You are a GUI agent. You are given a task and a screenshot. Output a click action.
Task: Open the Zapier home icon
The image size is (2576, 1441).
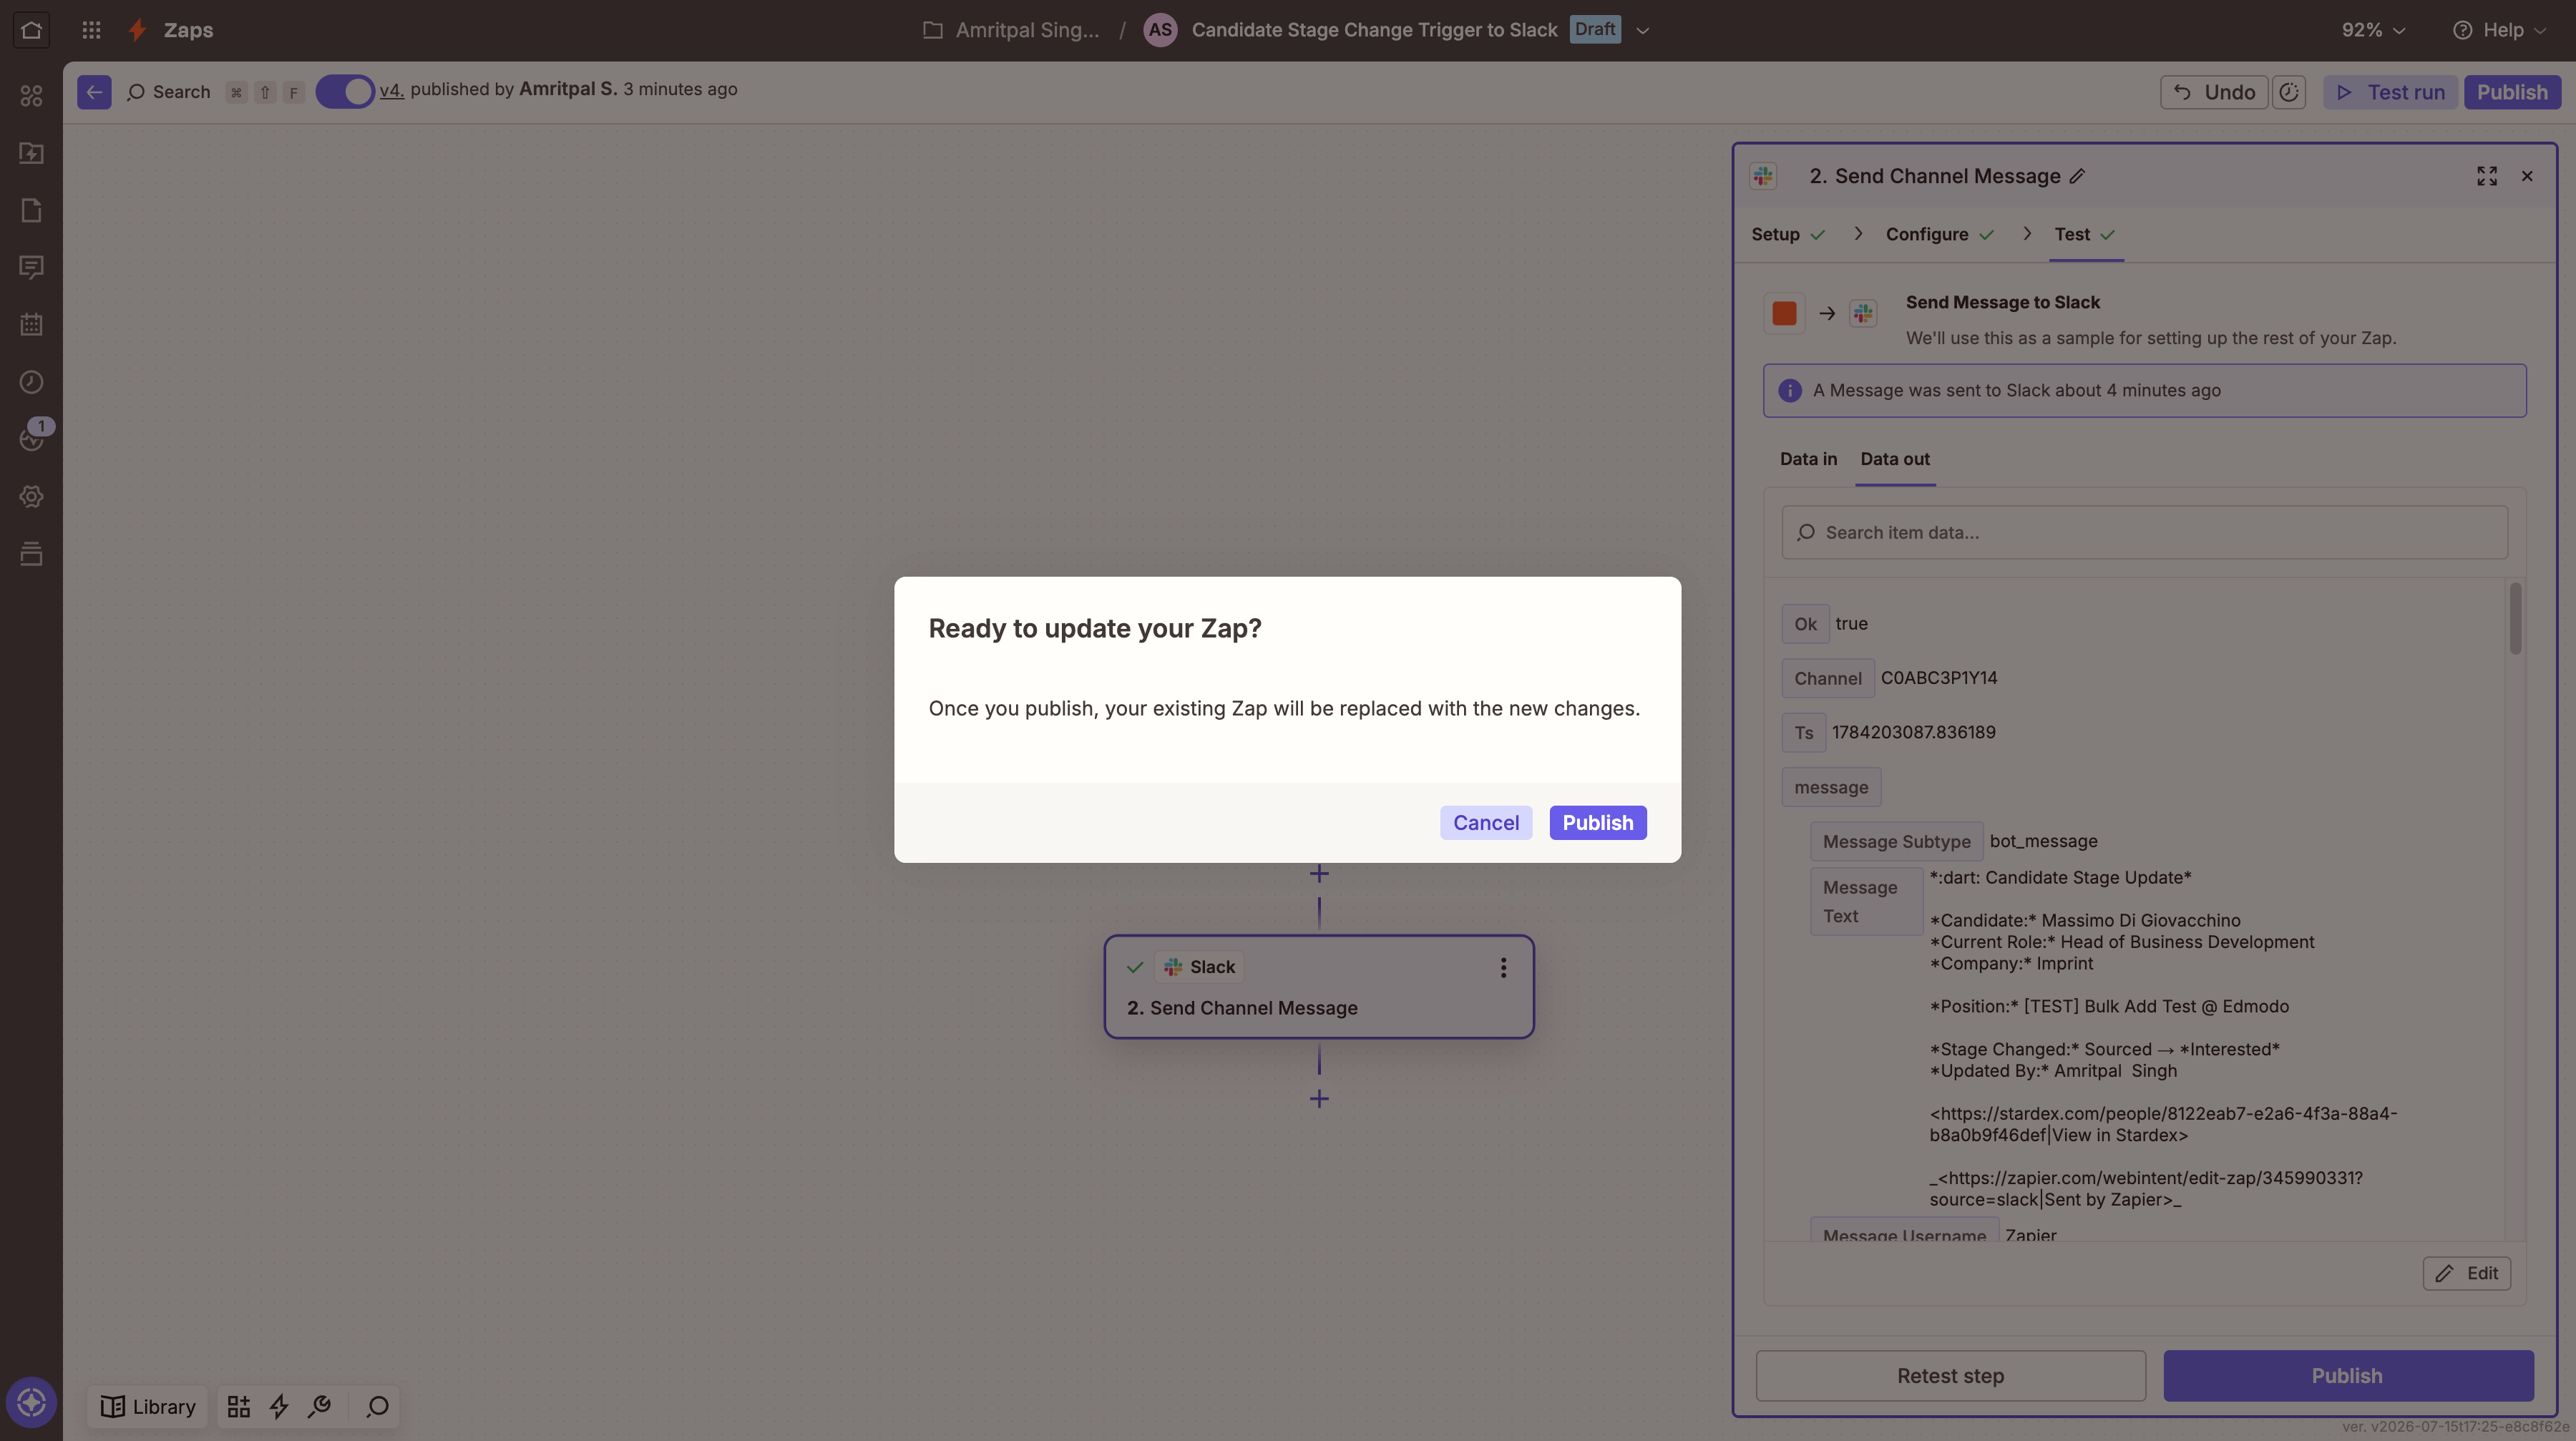[31, 30]
